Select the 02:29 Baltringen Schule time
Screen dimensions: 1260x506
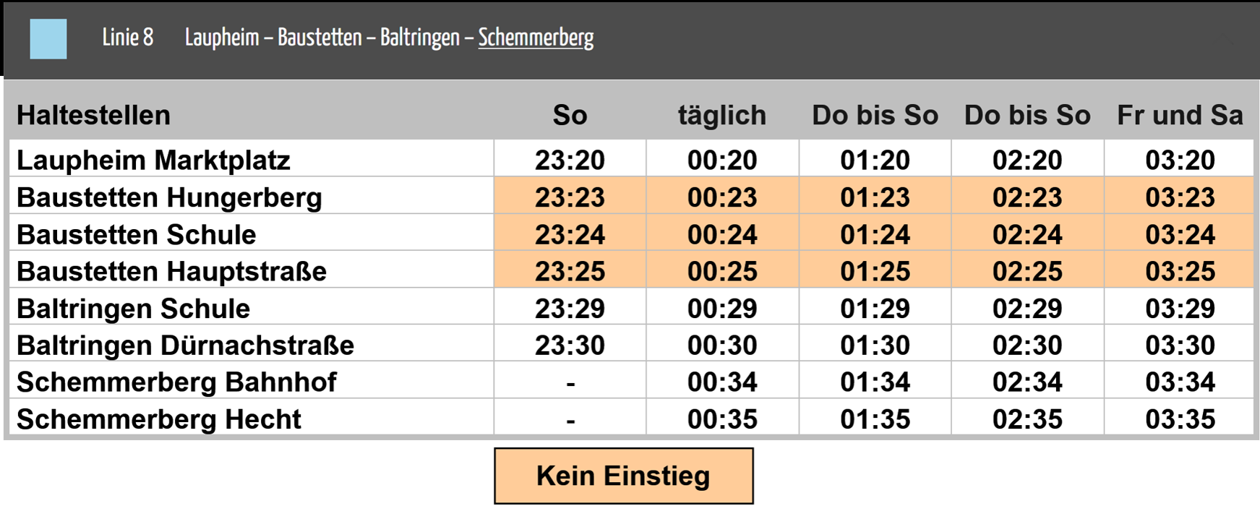click(1027, 309)
